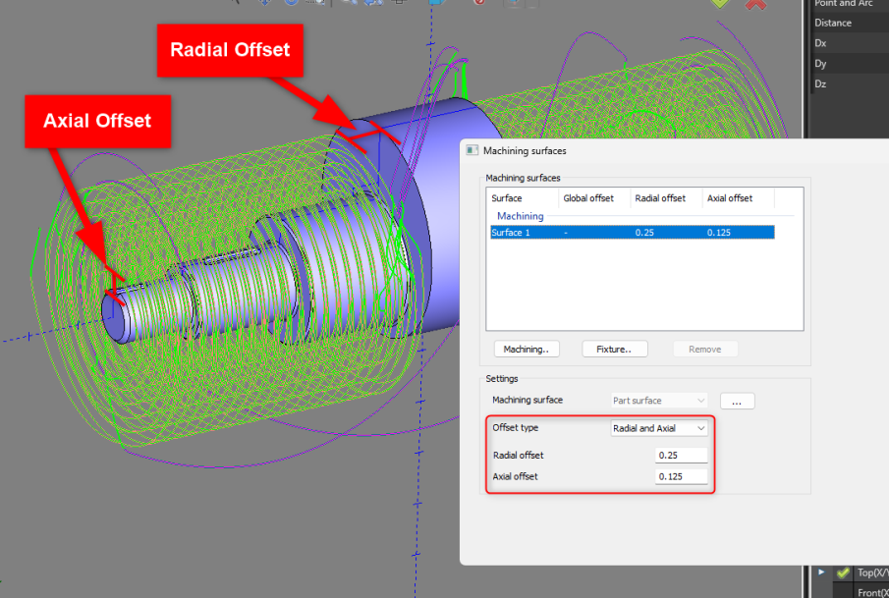Click the red X cancel icon
Screen dimensions: 889x598
pyautogui.click(x=756, y=4)
